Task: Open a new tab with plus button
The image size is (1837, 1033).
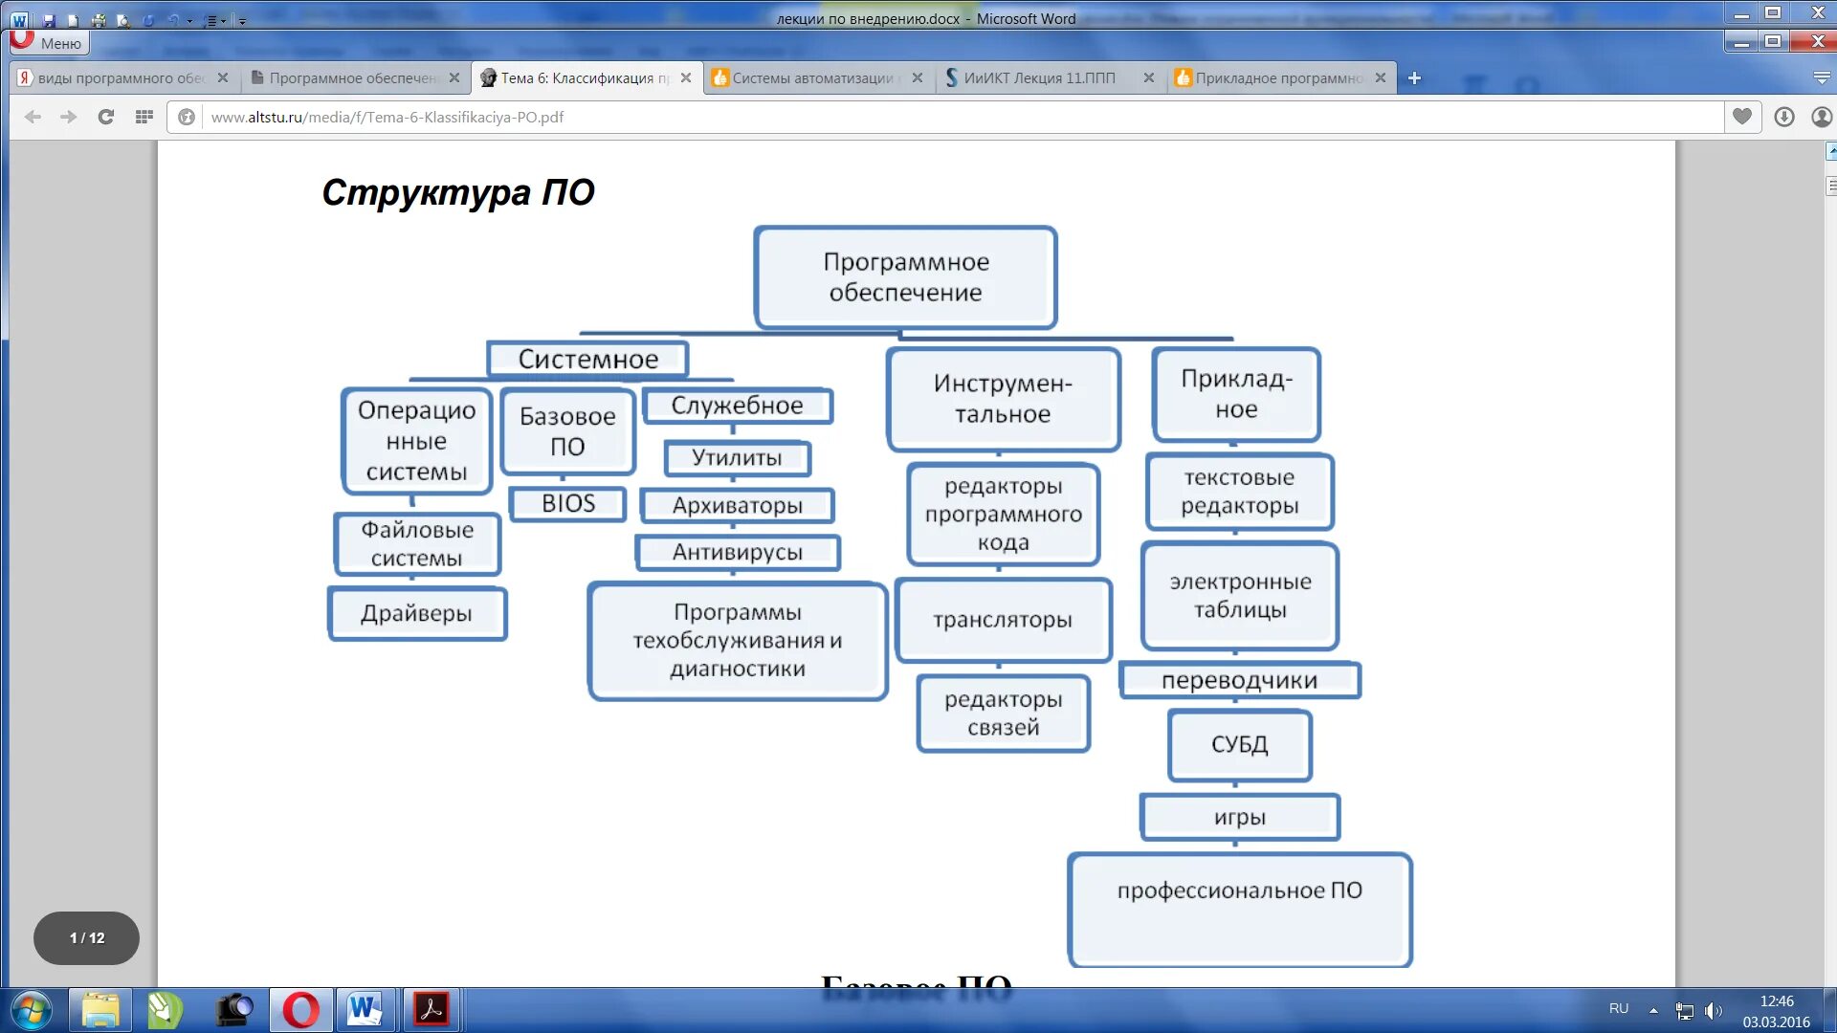Action: [x=1414, y=78]
